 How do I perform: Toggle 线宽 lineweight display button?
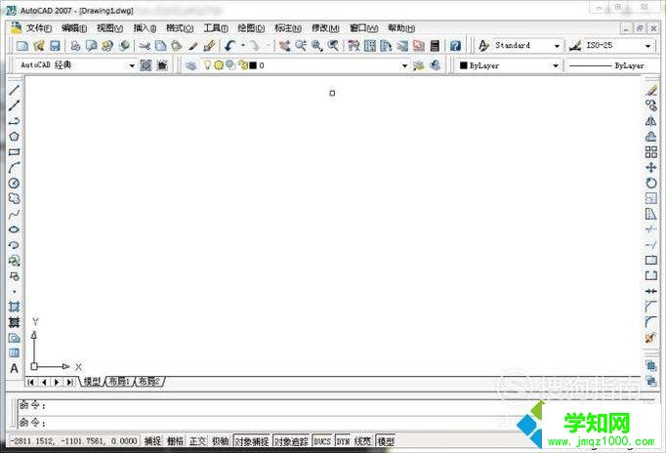coord(362,441)
